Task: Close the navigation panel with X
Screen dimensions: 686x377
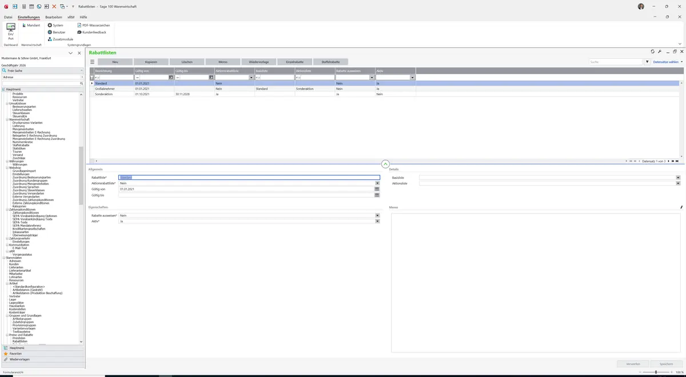Action: [x=79, y=53]
